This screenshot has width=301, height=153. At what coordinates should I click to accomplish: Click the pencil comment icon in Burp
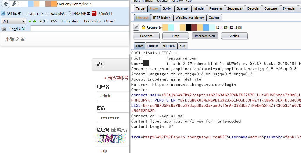click(x=136, y=27)
